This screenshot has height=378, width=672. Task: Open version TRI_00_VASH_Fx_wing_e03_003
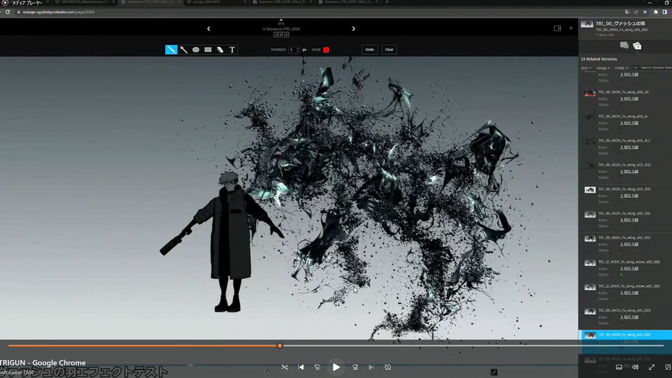pos(624,165)
